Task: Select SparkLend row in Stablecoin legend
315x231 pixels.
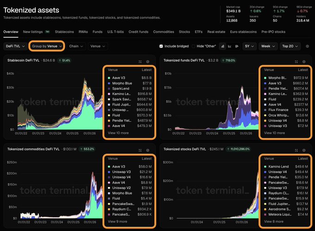Action: 130,88
